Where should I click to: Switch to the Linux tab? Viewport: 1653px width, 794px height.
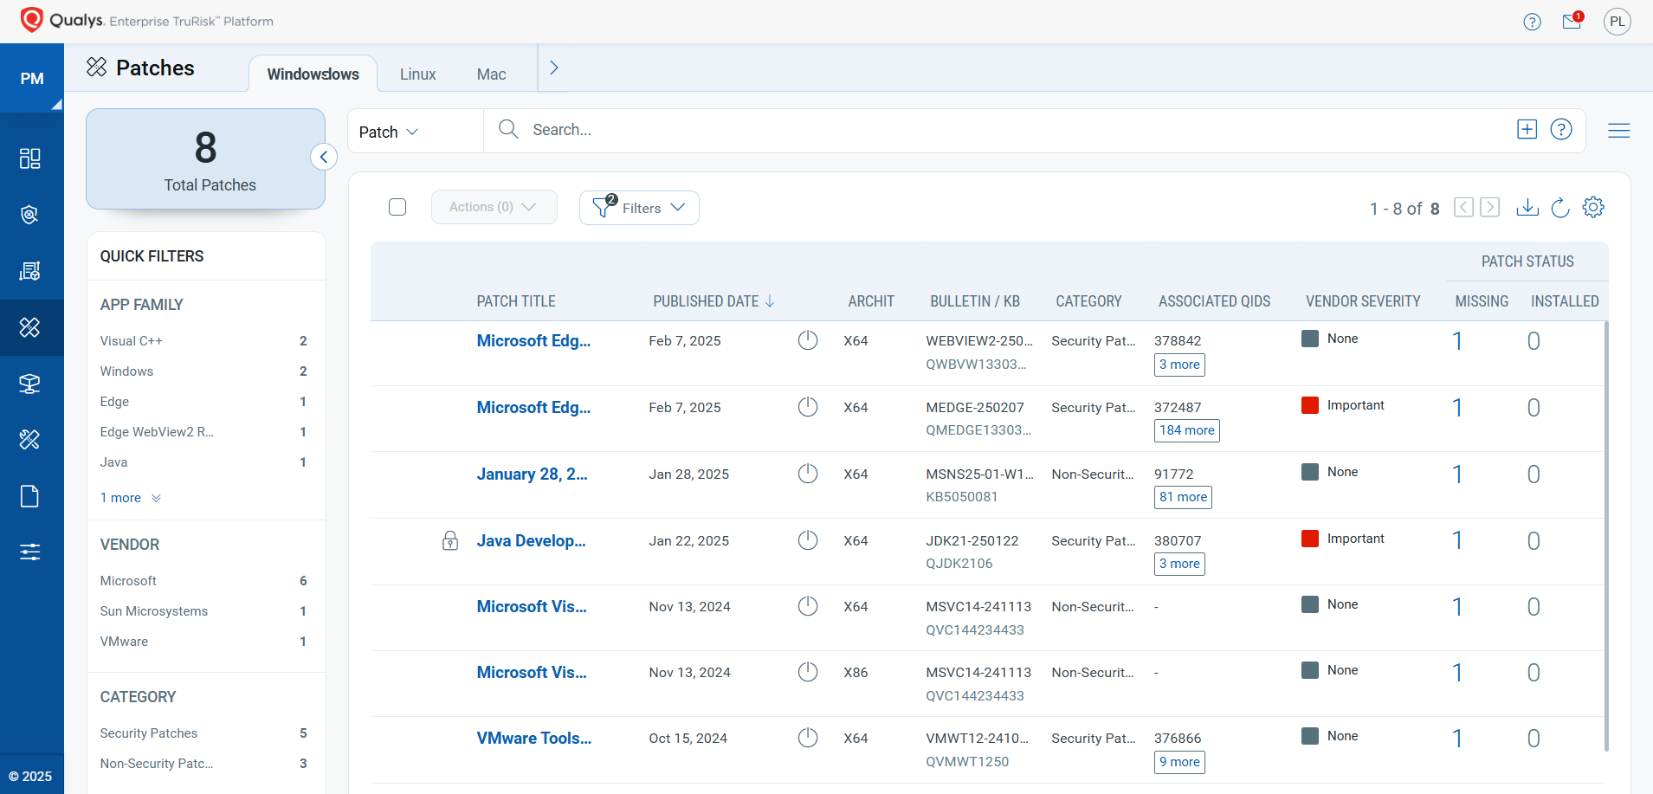click(417, 74)
